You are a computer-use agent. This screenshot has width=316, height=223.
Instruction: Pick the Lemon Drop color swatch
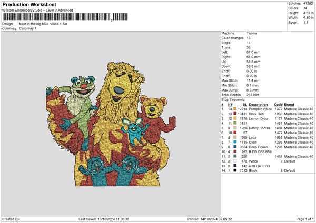pos(235,118)
